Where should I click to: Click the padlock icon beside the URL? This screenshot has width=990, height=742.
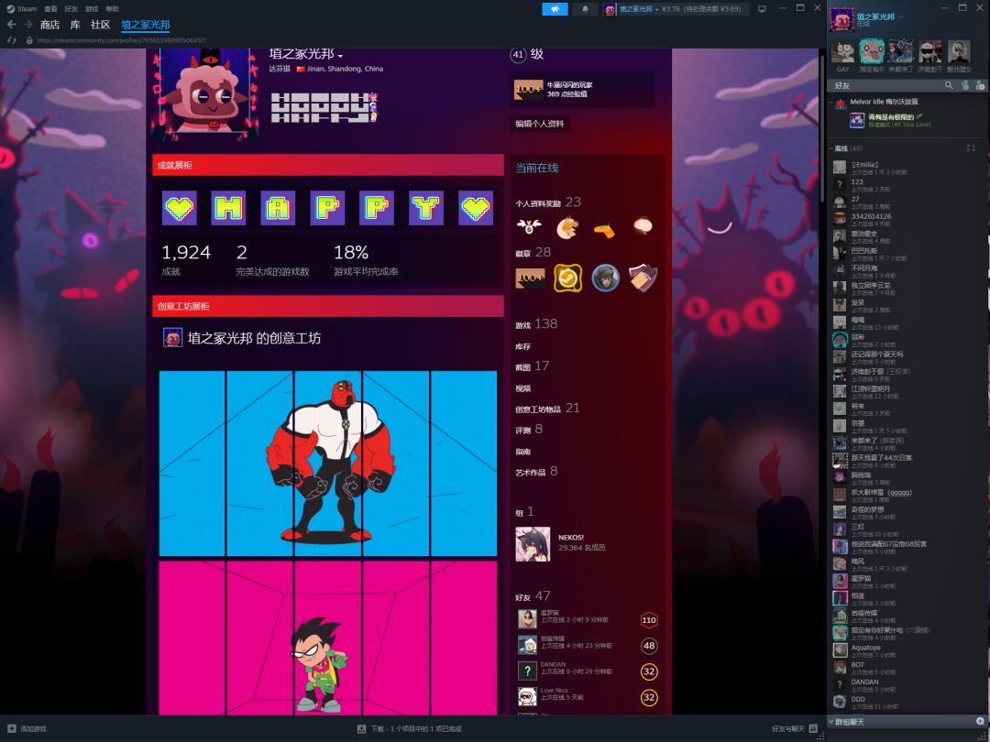[29, 39]
